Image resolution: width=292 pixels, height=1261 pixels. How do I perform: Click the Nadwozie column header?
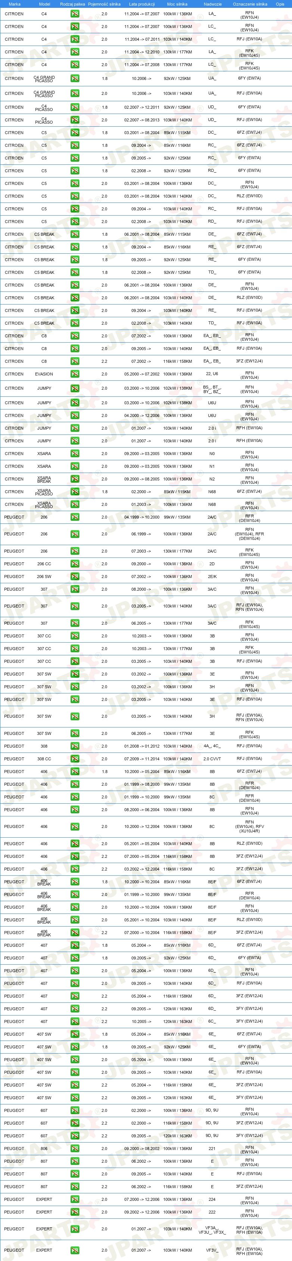[x=212, y=4]
